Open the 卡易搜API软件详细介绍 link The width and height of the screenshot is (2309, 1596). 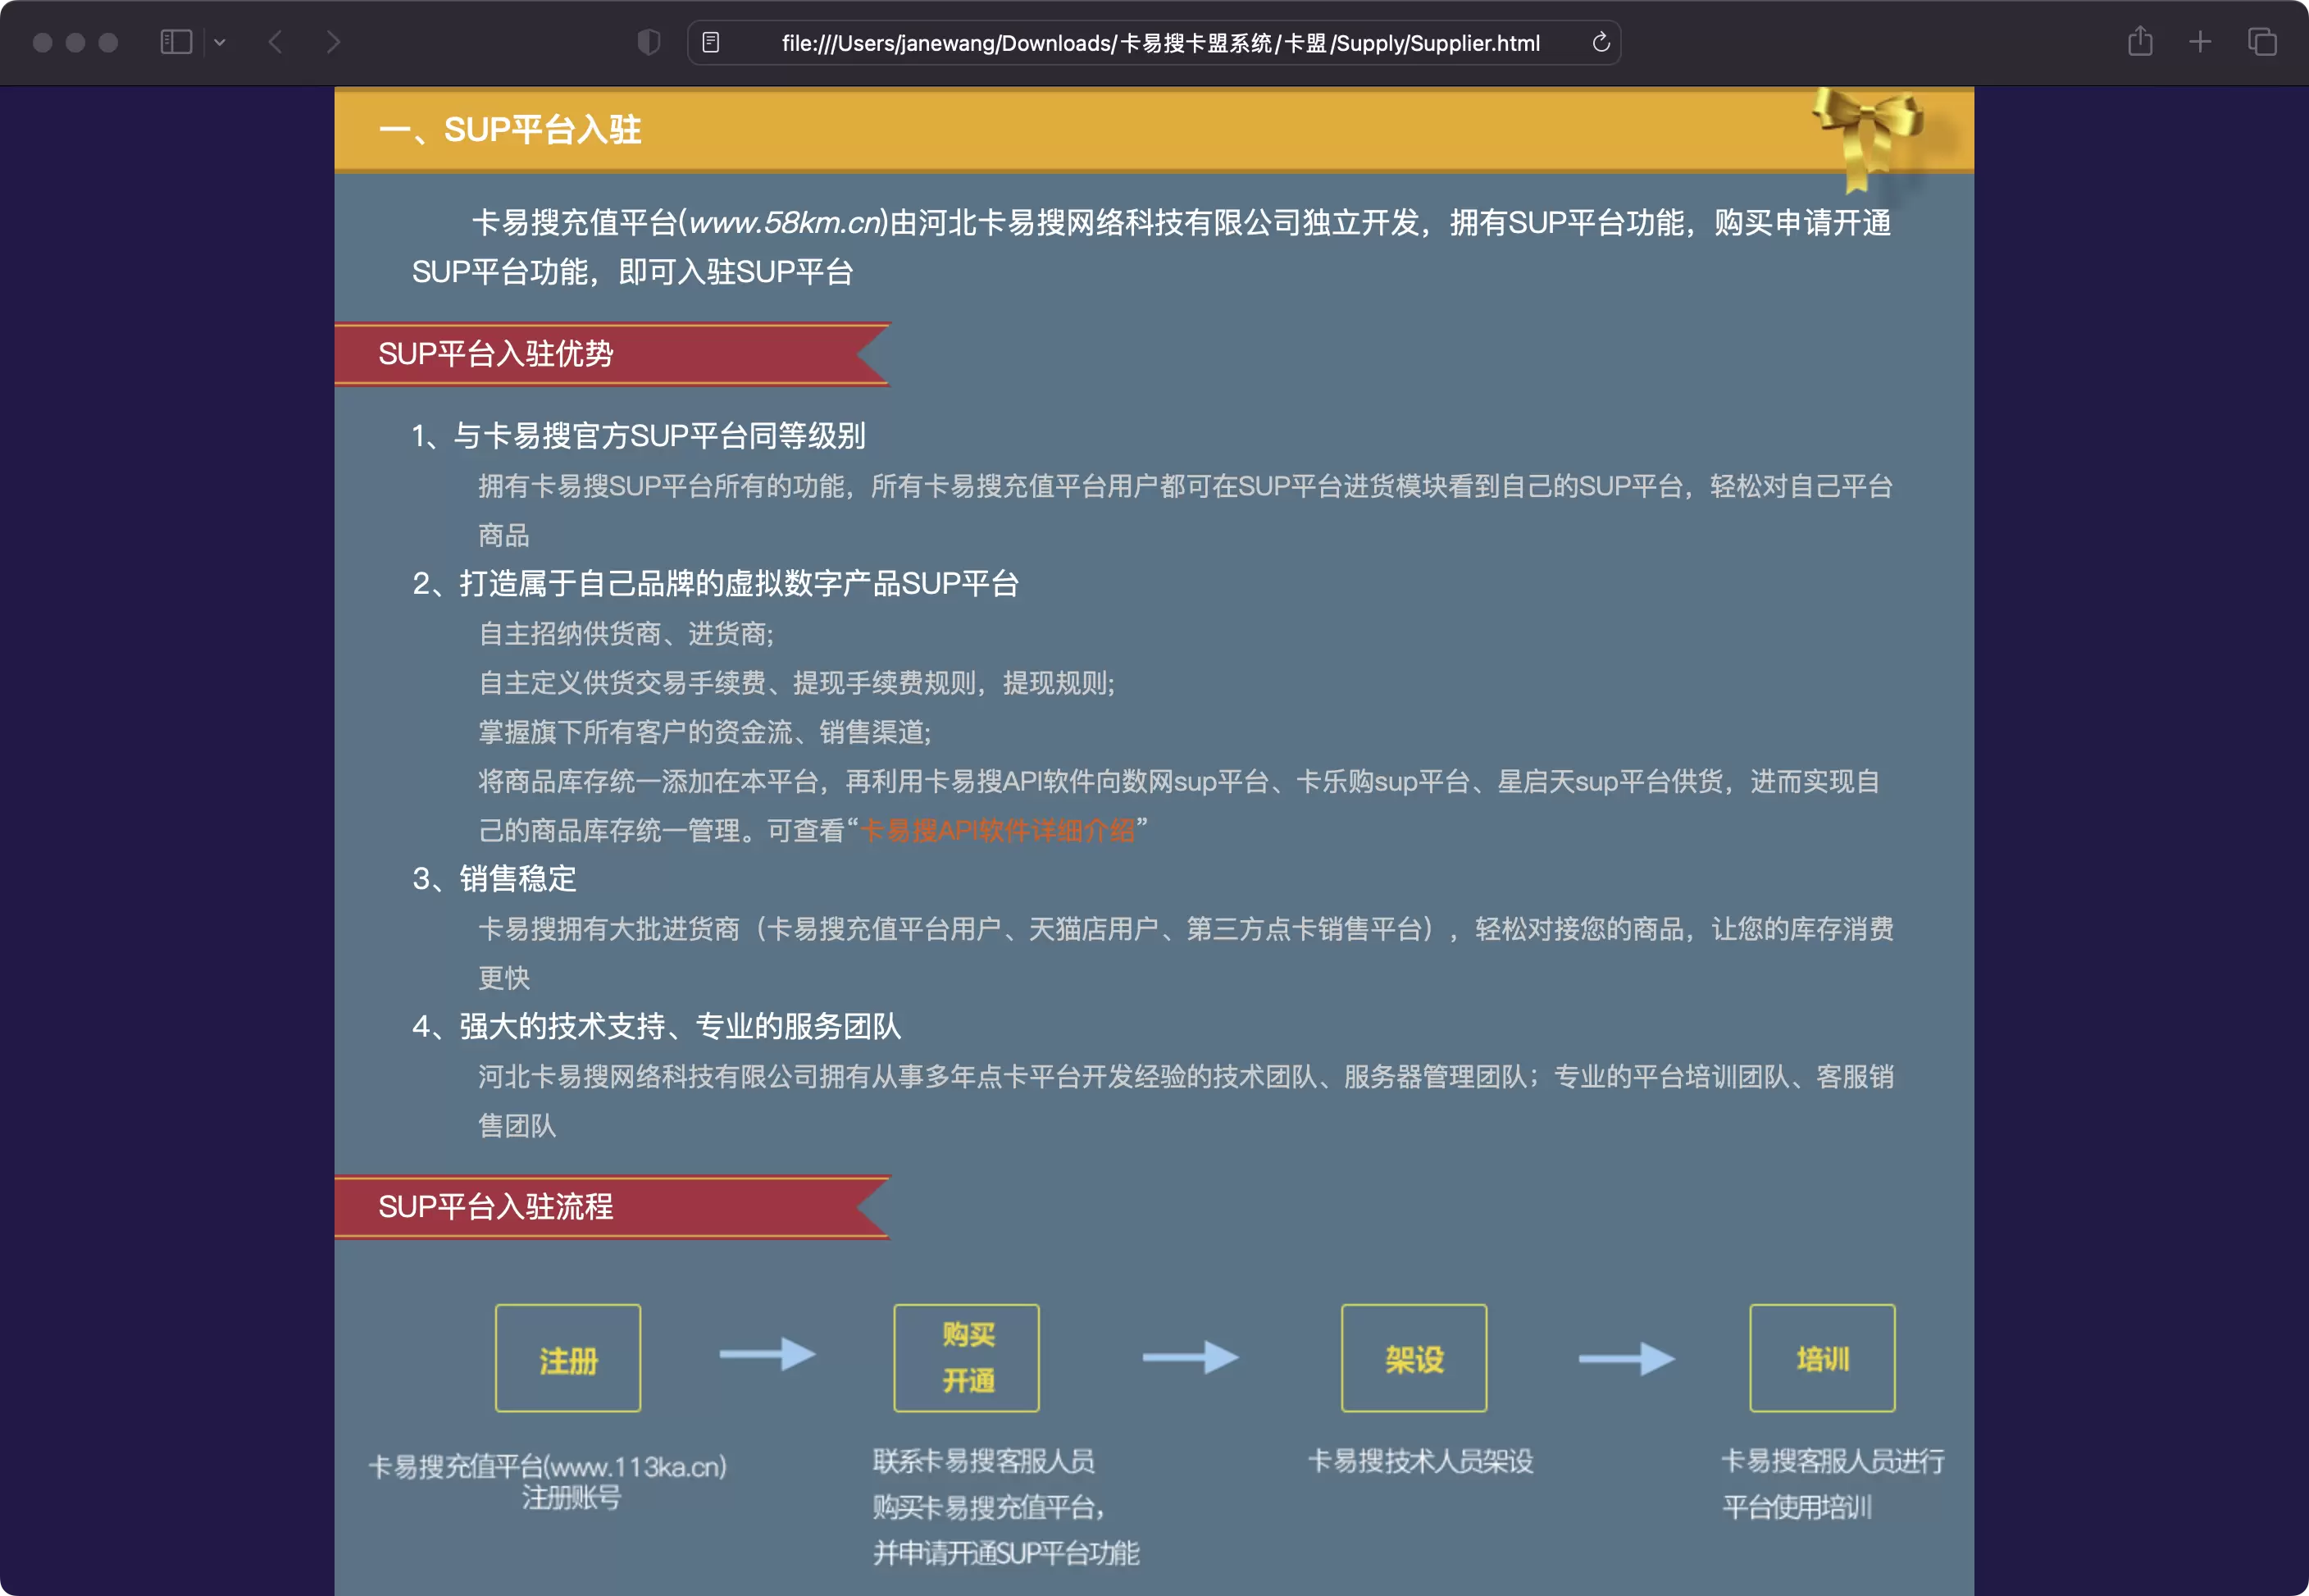998,830
